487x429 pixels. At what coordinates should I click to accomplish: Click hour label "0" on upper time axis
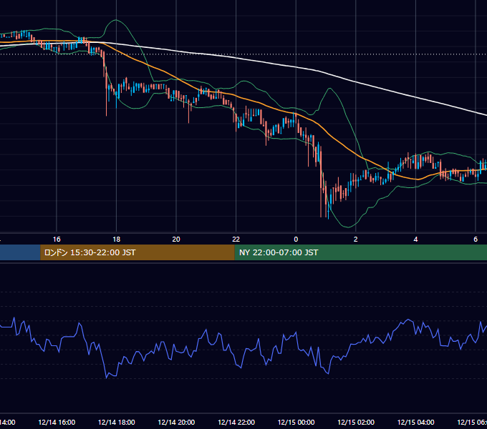[x=296, y=240]
